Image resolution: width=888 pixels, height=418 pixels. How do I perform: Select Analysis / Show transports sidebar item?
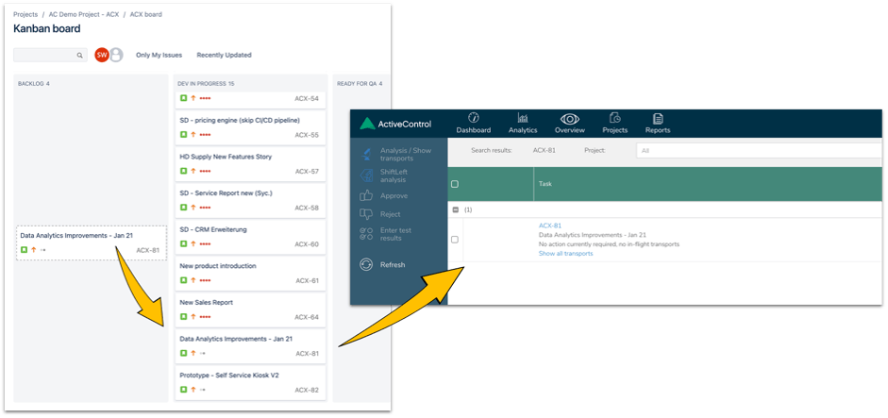point(395,154)
